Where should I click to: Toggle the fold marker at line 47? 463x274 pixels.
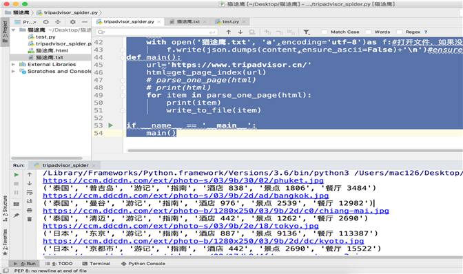pyautogui.click(x=122, y=81)
